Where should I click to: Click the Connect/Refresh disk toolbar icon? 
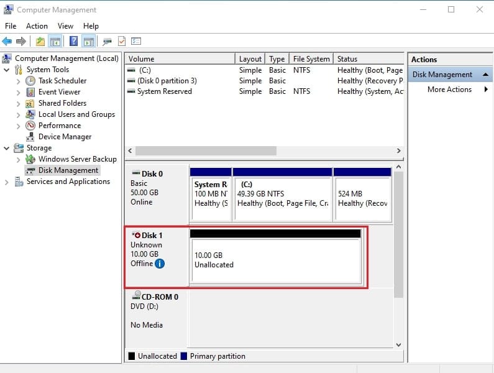[107, 41]
